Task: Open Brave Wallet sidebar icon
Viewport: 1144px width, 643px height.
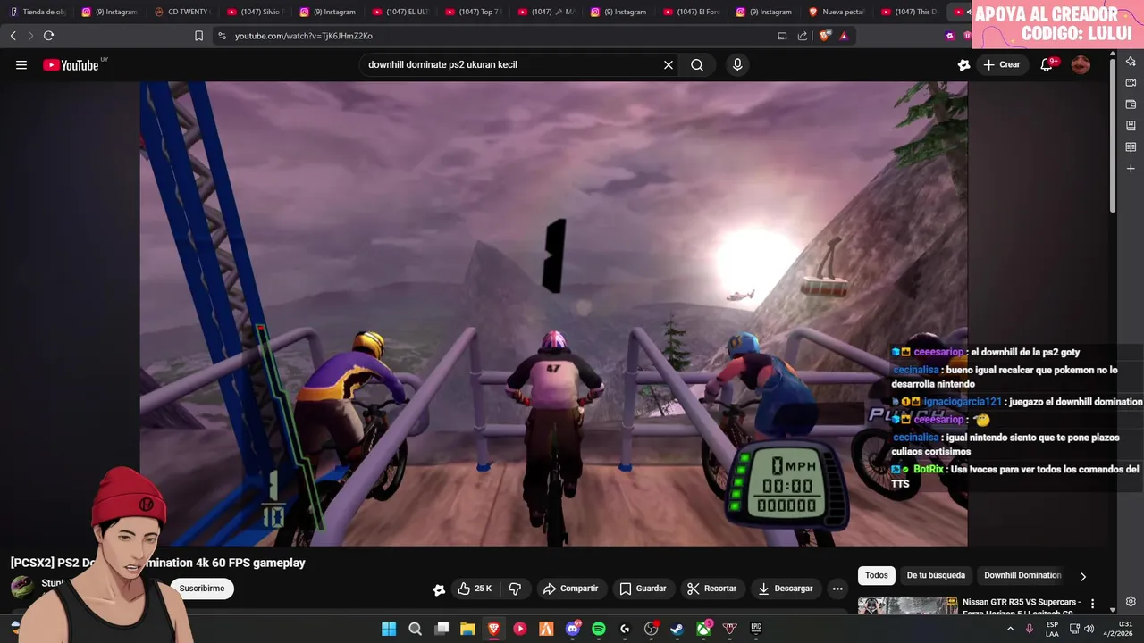Action: [1131, 104]
